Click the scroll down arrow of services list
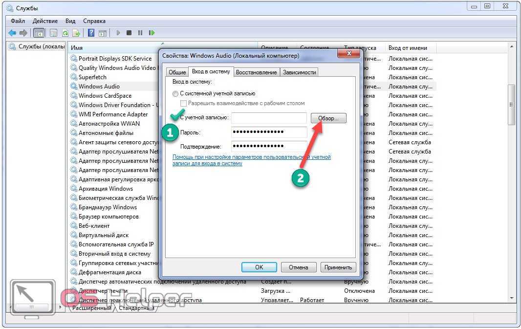 pos(511,298)
